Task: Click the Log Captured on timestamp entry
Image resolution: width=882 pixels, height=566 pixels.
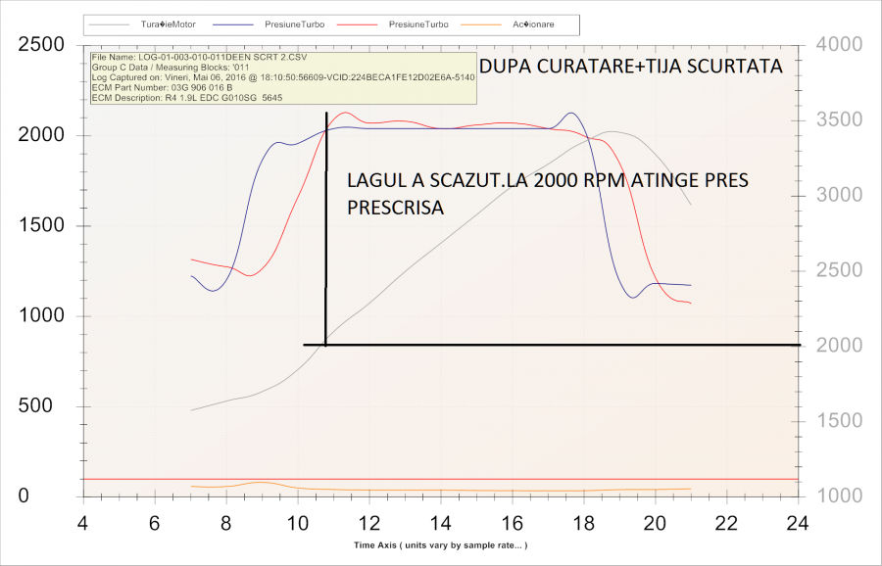Action: [x=274, y=78]
